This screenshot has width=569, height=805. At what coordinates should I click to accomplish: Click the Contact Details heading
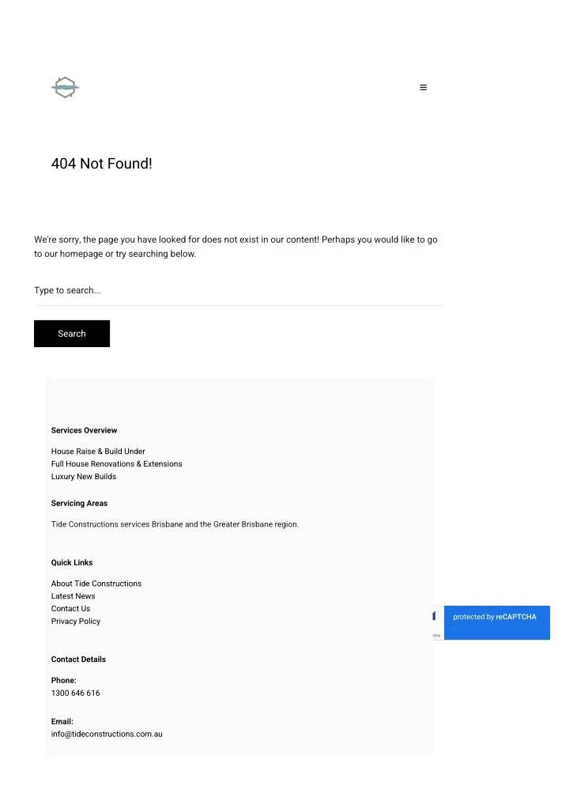(78, 659)
